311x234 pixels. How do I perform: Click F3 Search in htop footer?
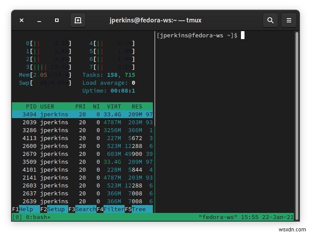(x=82, y=209)
